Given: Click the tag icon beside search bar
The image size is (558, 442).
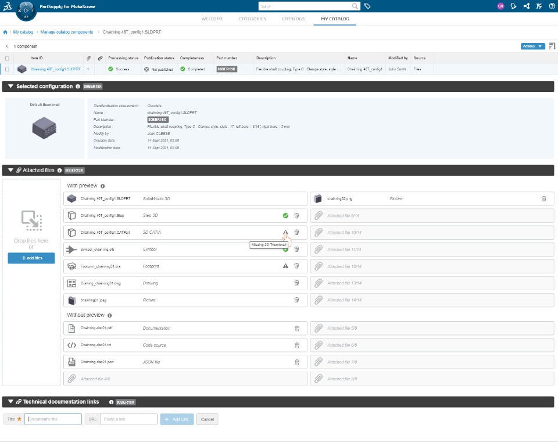Looking at the screenshot, I should (367, 6).
